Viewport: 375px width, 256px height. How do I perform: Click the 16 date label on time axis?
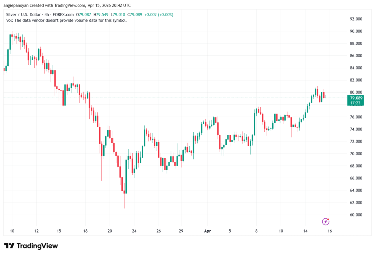330,231
